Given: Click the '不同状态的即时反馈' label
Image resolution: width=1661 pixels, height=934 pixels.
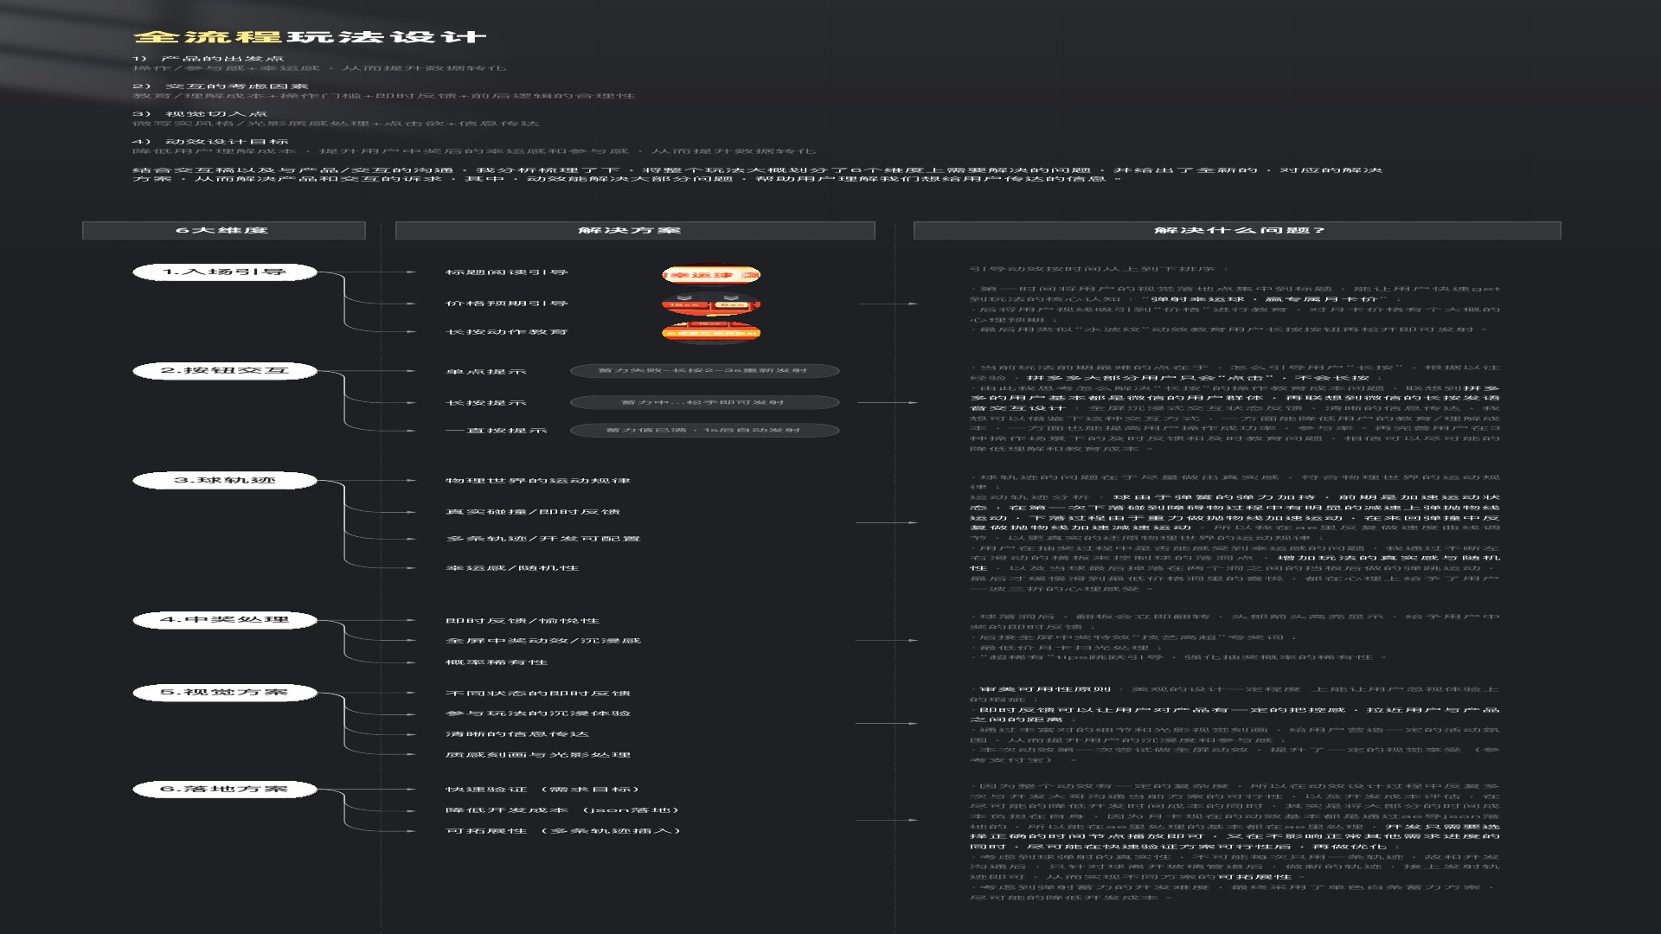Looking at the screenshot, I should [538, 694].
